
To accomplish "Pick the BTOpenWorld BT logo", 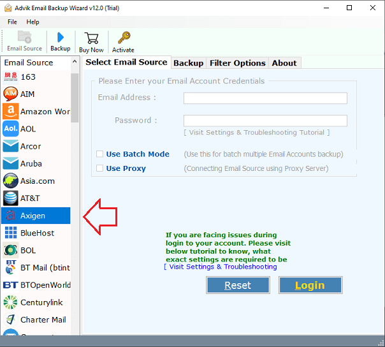I will point(11,285).
